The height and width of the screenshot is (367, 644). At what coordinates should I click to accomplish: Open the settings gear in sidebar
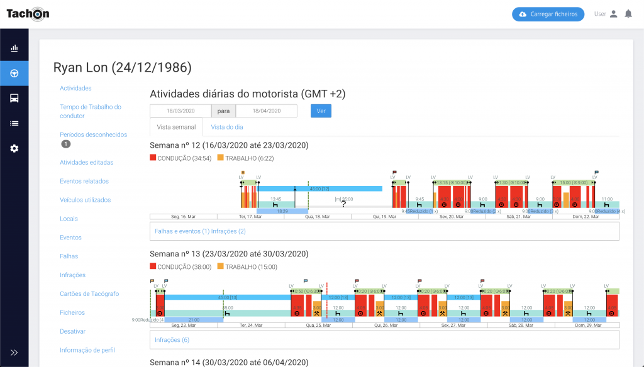14,148
